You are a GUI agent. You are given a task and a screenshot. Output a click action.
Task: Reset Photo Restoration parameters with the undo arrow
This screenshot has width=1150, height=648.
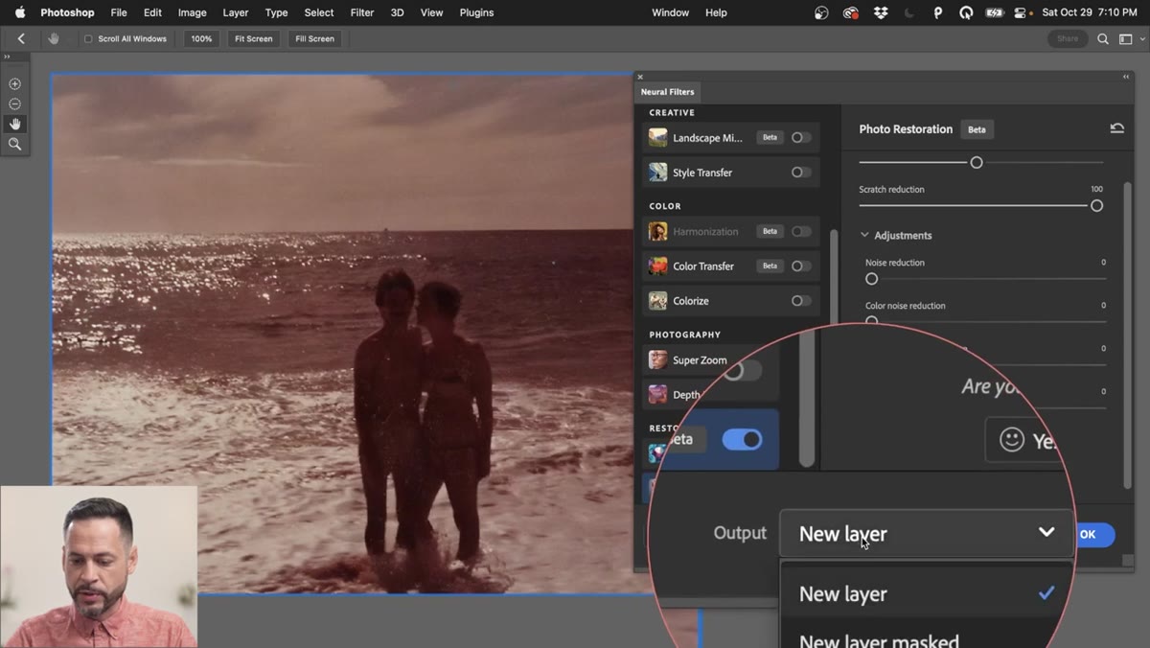[x=1116, y=128]
